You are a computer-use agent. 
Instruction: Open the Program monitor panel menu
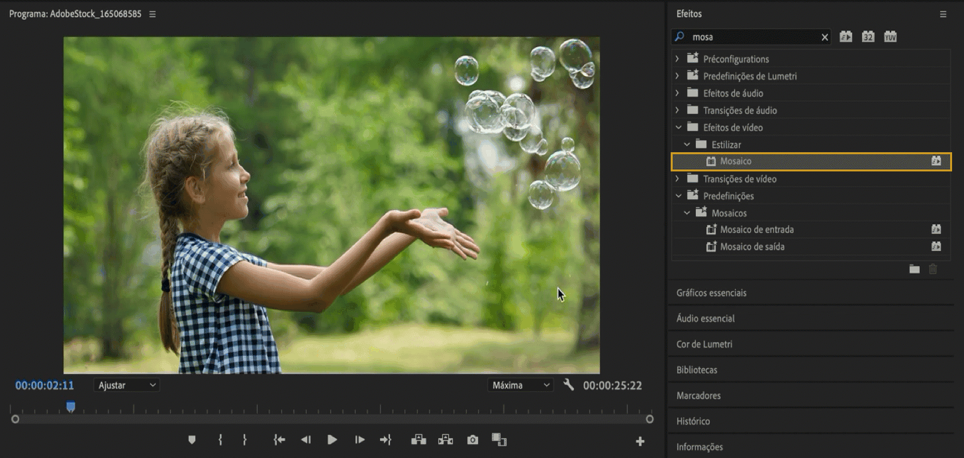pyautogui.click(x=152, y=14)
